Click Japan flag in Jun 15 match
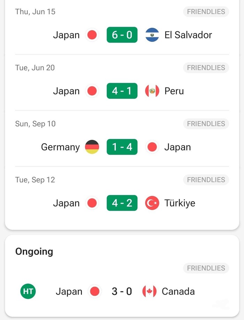 pyautogui.click(x=92, y=35)
